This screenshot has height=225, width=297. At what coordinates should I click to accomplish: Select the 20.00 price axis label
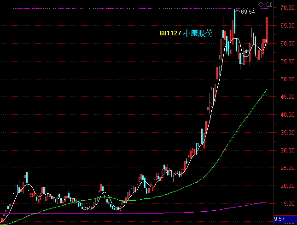tap(287, 186)
